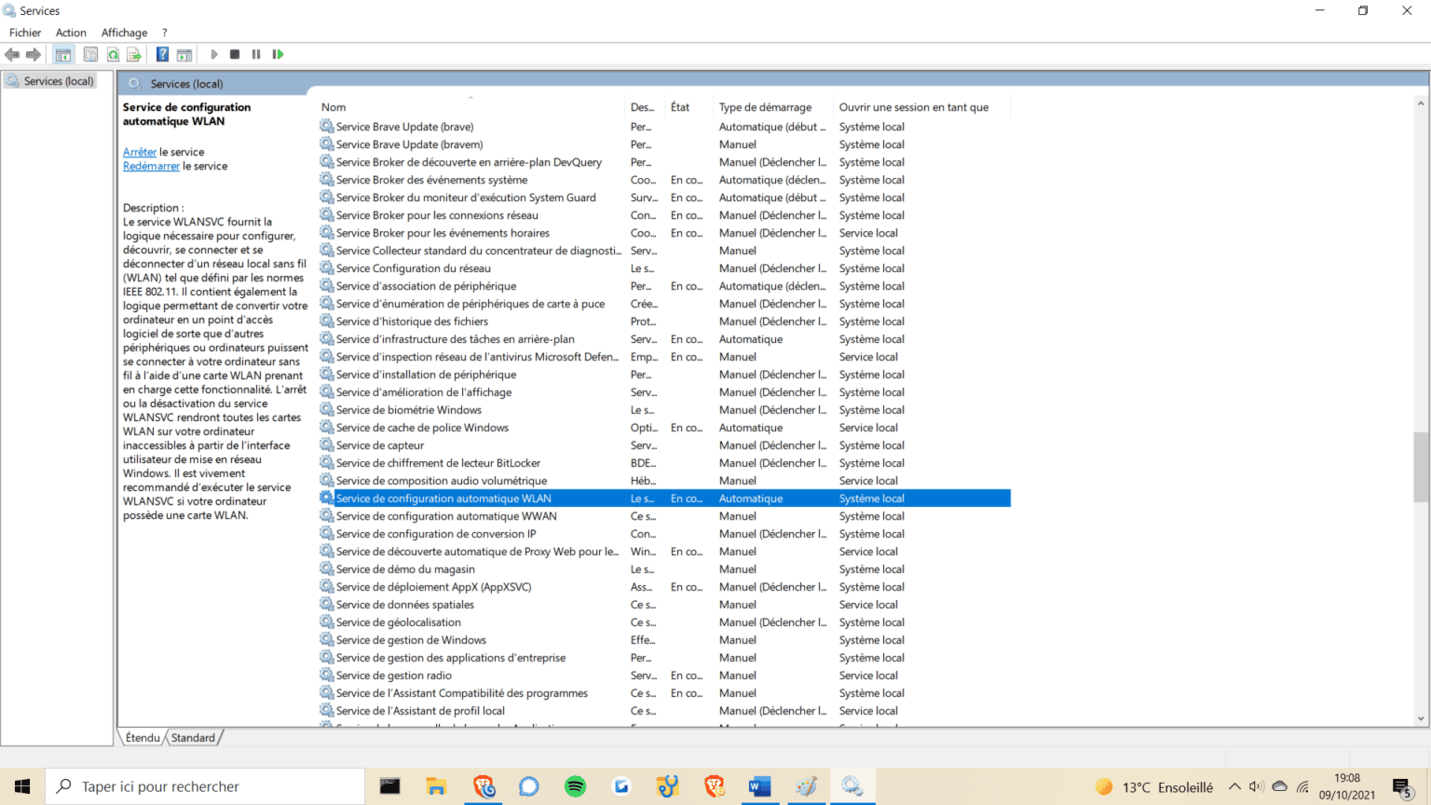Toggle the Show/Hide Console Tree button
The width and height of the screenshot is (1431, 805).
[x=63, y=55]
